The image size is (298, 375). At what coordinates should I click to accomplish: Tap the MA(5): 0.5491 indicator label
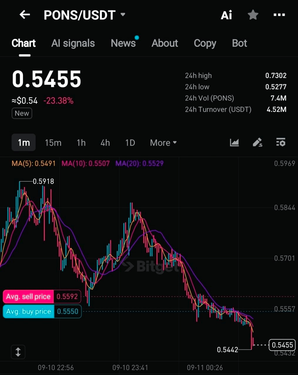coord(33,163)
